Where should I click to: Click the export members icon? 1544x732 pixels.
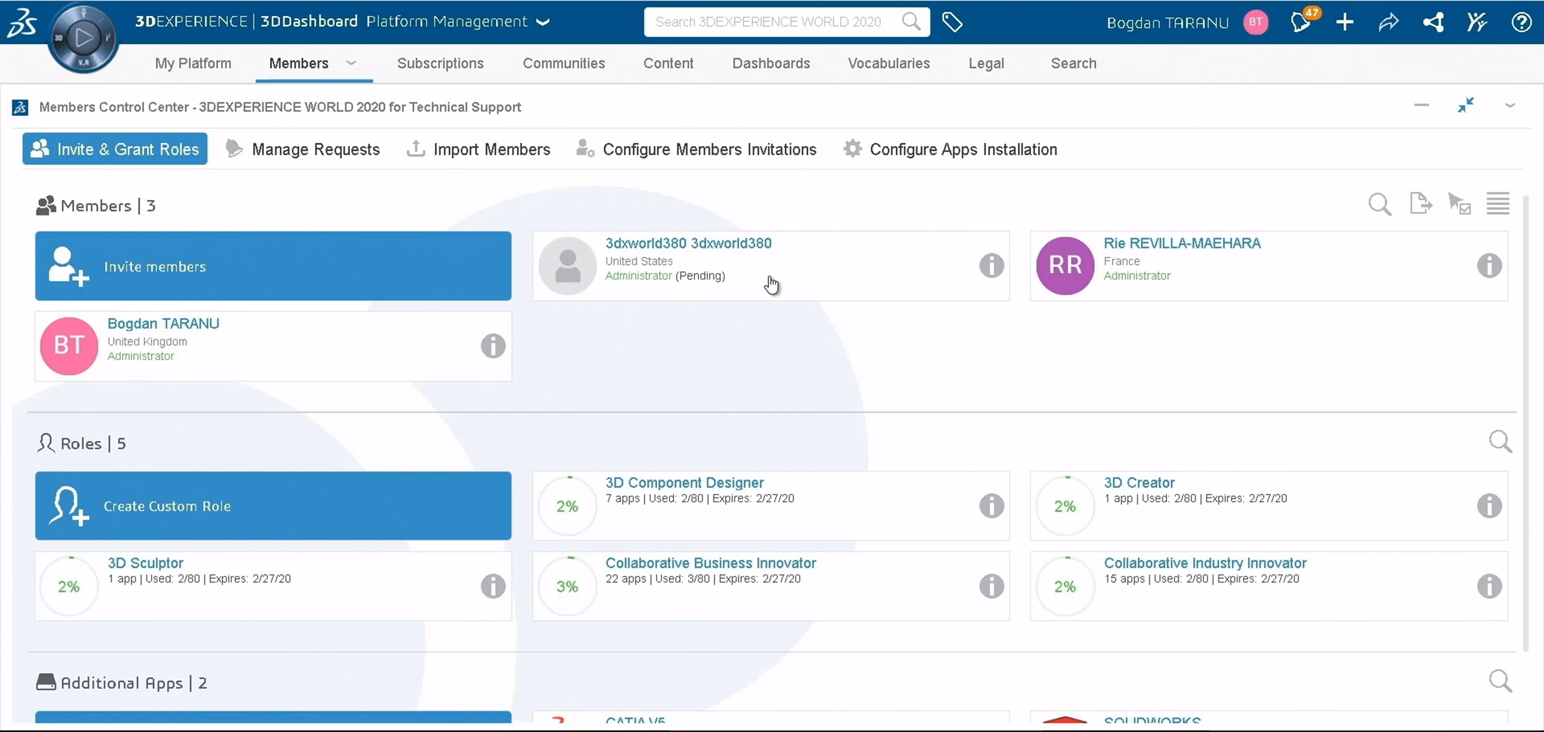1421,204
